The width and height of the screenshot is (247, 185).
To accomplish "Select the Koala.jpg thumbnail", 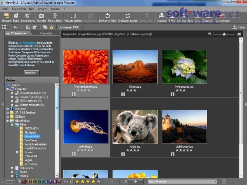I will click(x=135, y=127).
